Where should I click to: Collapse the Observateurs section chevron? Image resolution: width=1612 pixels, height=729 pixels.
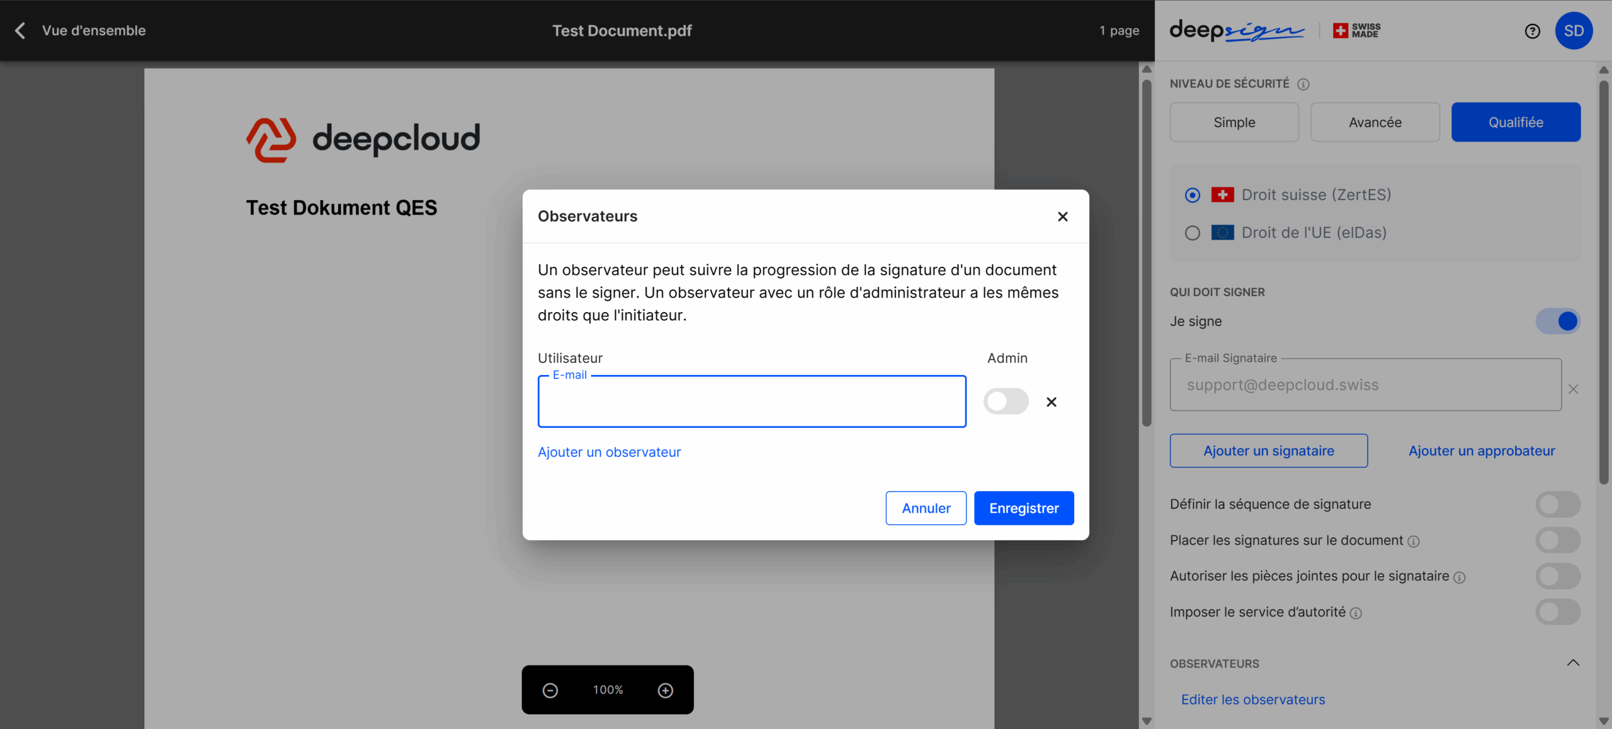1572,662
